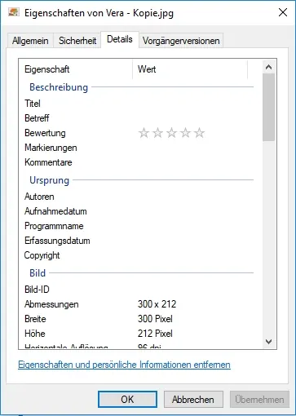Screen dimensions: 296x416
Task: Set Bewertung to five stars
Action: click(199, 133)
